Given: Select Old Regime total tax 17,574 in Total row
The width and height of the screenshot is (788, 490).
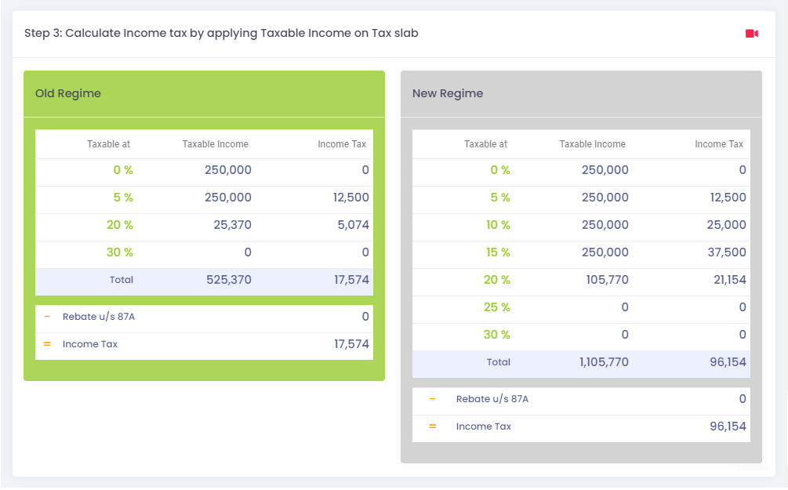Looking at the screenshot, I should click(x=351, y=280).
